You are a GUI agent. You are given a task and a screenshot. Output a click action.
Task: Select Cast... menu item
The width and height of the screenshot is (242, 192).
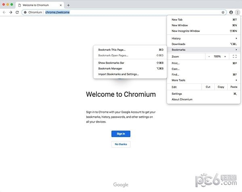(204, 69)
